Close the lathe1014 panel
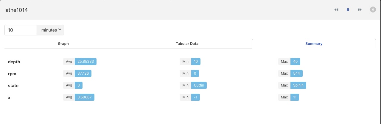381x124 pixels. pyautogui.click(x=373, y=10)
